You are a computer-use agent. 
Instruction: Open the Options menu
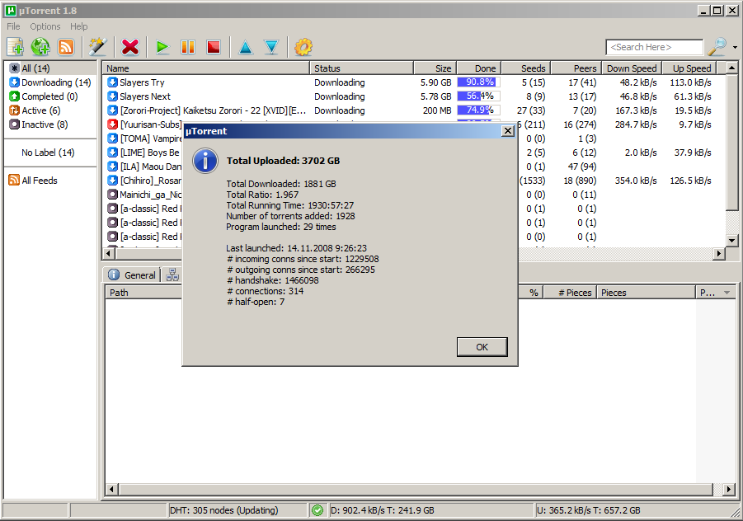[45, 26]
